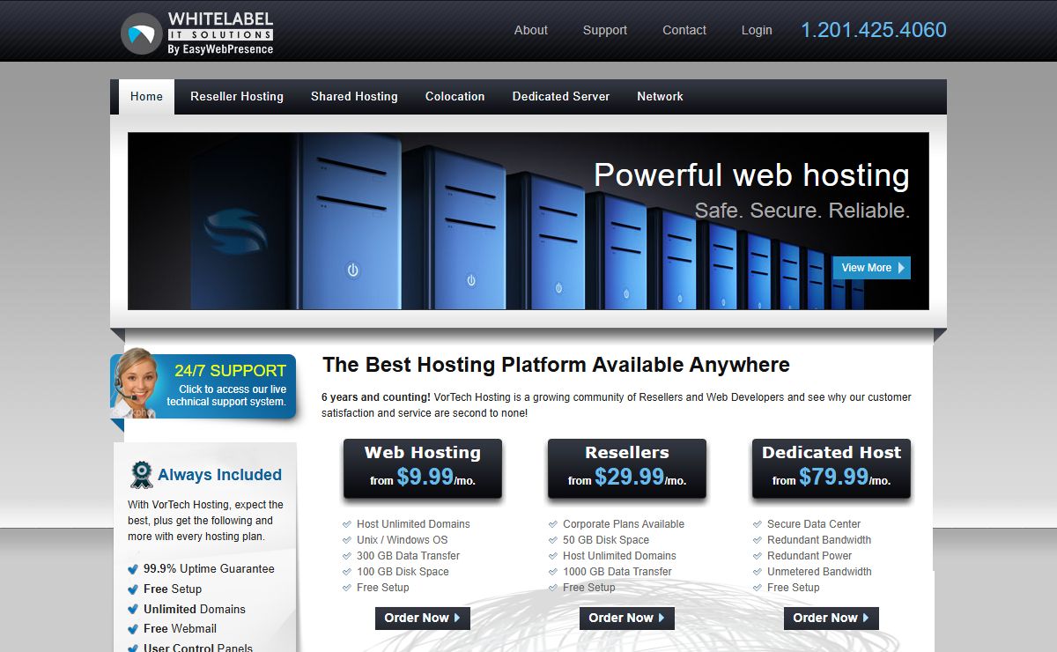Click the View More banner button
Image resolution: width=1057 pixels, height=652 pixels.
pos(872,268)
